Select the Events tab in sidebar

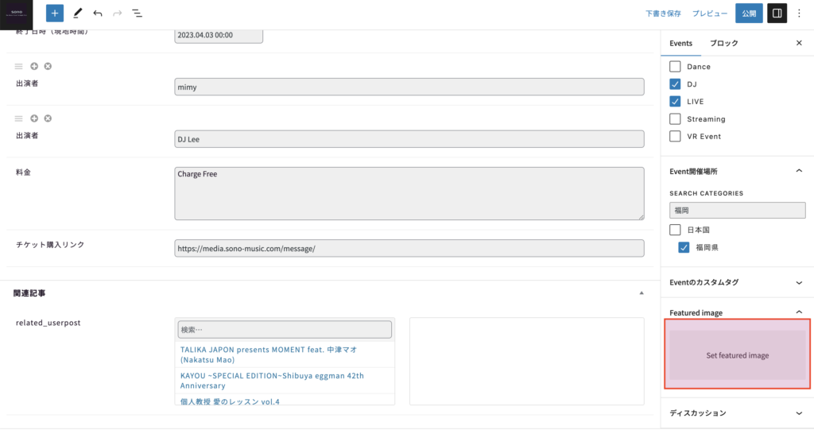tap(680, 43)
